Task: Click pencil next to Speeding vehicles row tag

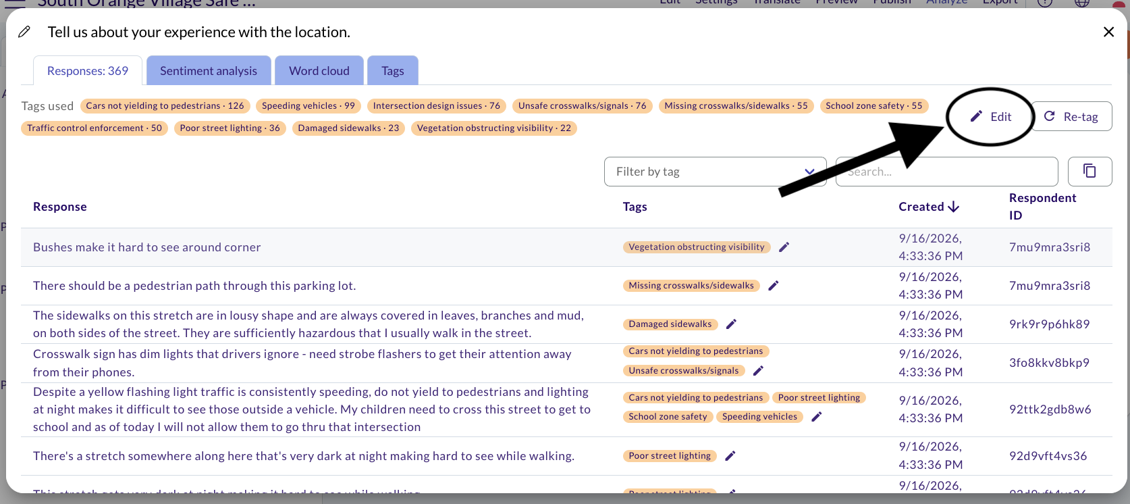Action: point(816,417)
